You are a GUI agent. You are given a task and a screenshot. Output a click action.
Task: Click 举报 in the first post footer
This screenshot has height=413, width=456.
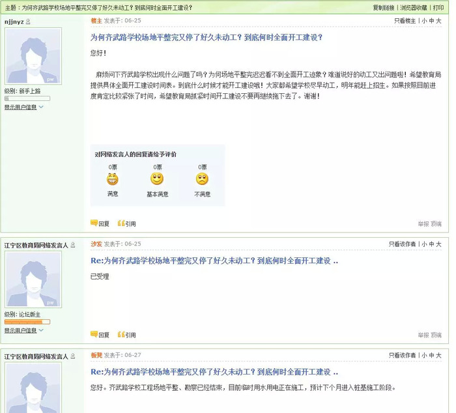423,223
